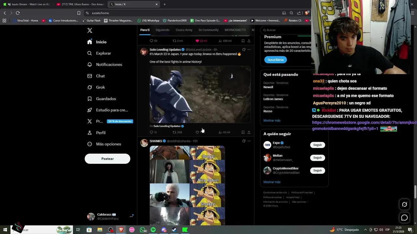Open SHANKS profile avatar

pyautogui.click(x=144, y=143)
